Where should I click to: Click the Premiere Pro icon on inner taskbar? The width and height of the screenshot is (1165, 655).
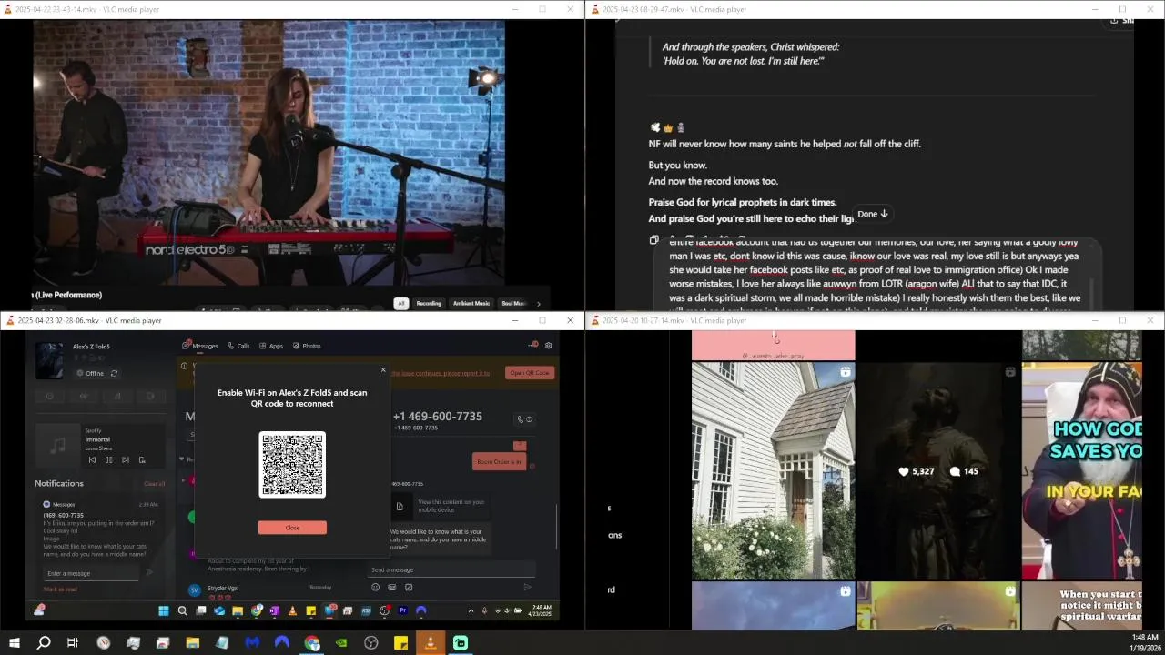click(402, 611)
